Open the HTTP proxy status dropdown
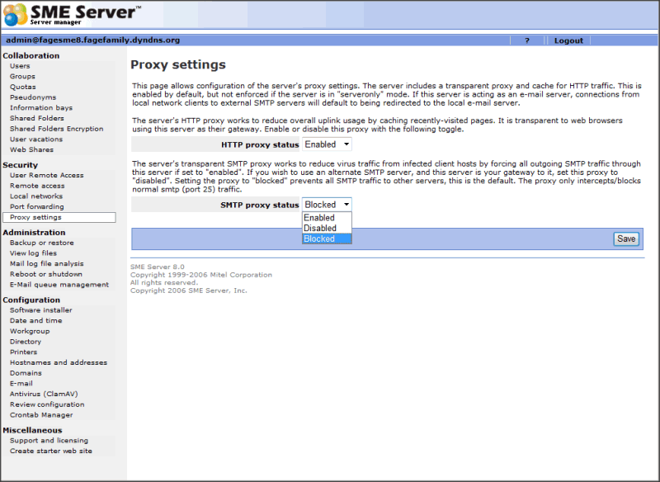Viewport: 660px width, 482px height. 327,144
